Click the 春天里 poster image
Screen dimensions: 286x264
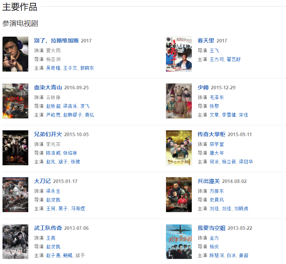(179, 54)
